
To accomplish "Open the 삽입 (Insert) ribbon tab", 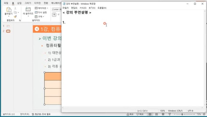I will coord(19,3).
